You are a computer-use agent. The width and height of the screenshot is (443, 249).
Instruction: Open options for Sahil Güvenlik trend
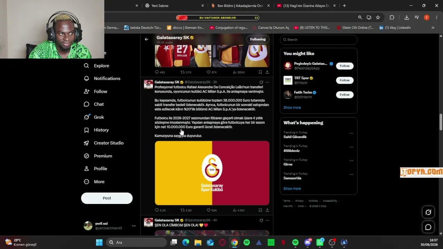point(351,133)
